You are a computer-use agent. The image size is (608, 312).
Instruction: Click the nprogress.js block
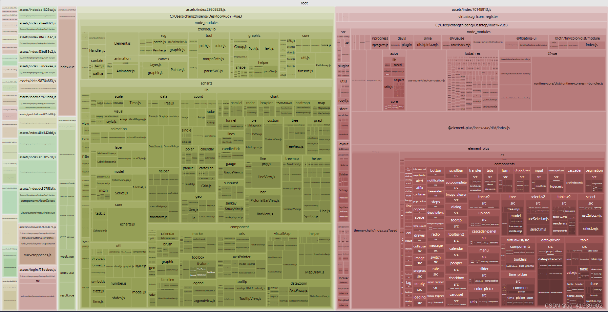click(380, 45)
